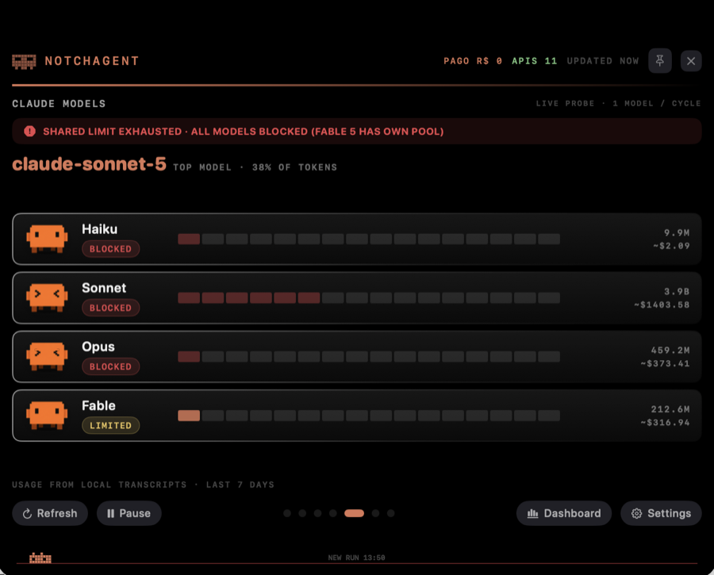Click the ~$316.94 Fable cost
Viewport: 714px width, 575px height.
(x=665, y=423)
